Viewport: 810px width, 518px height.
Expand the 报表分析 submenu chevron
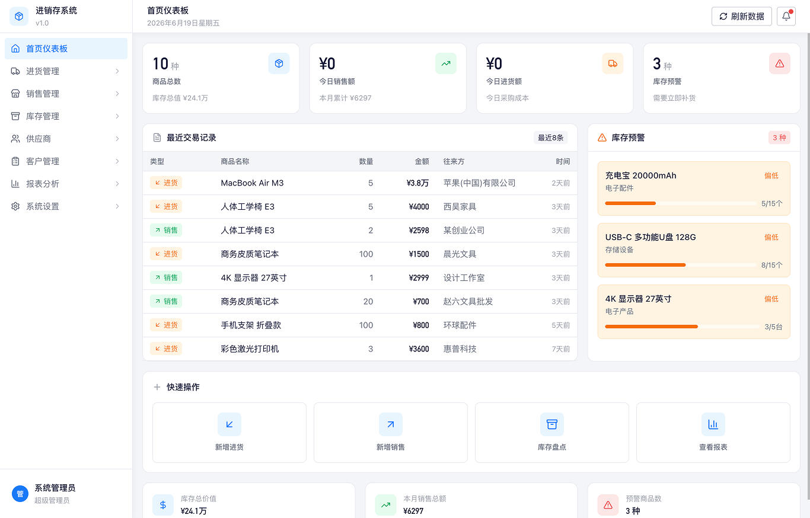(117, 184)
